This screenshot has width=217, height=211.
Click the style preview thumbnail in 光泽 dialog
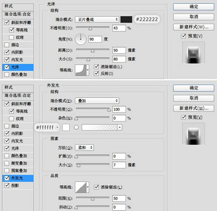[x=193, y=53]
